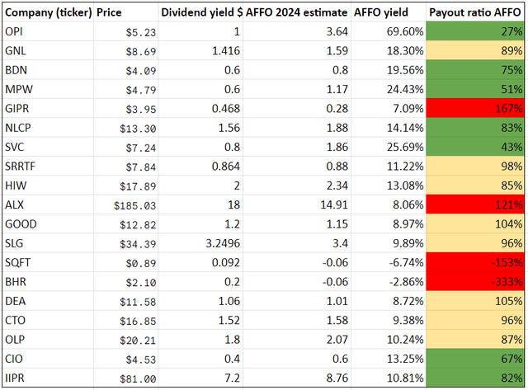Click the BHR ticker cell
Screen dimensions: 528x390
tap(48, 282)
